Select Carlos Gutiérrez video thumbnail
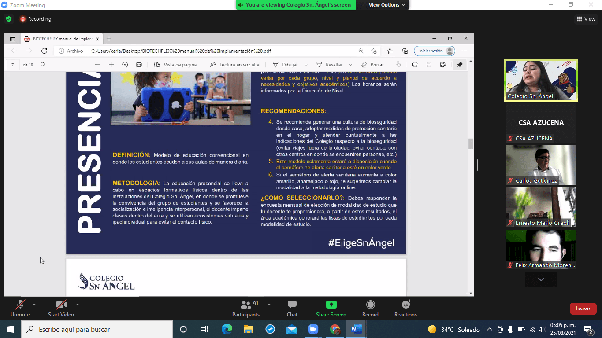 pos(541,165)
